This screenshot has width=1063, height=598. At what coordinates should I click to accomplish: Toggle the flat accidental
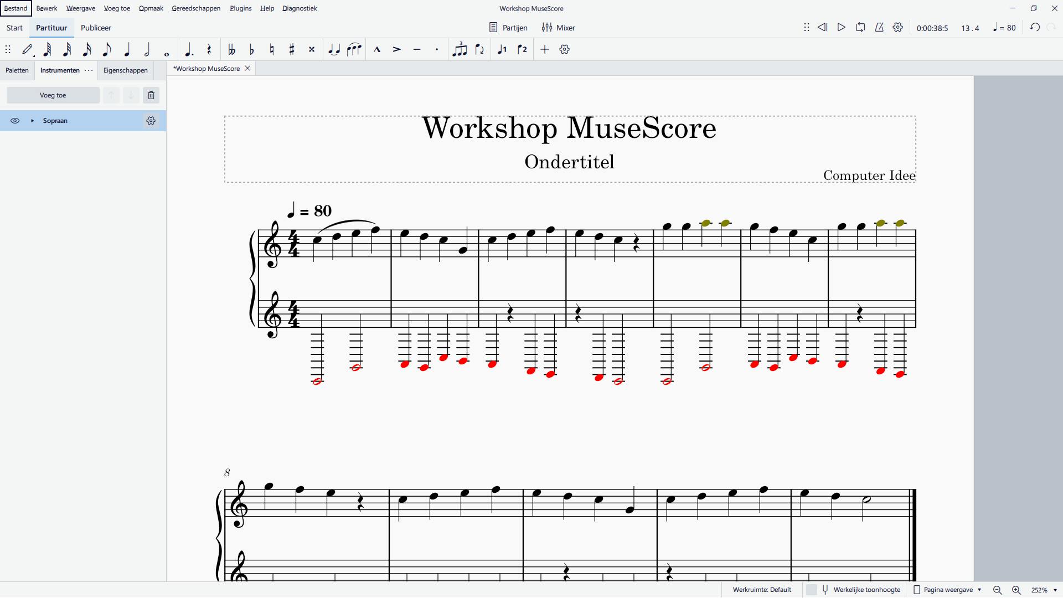[x=252, y=50]
